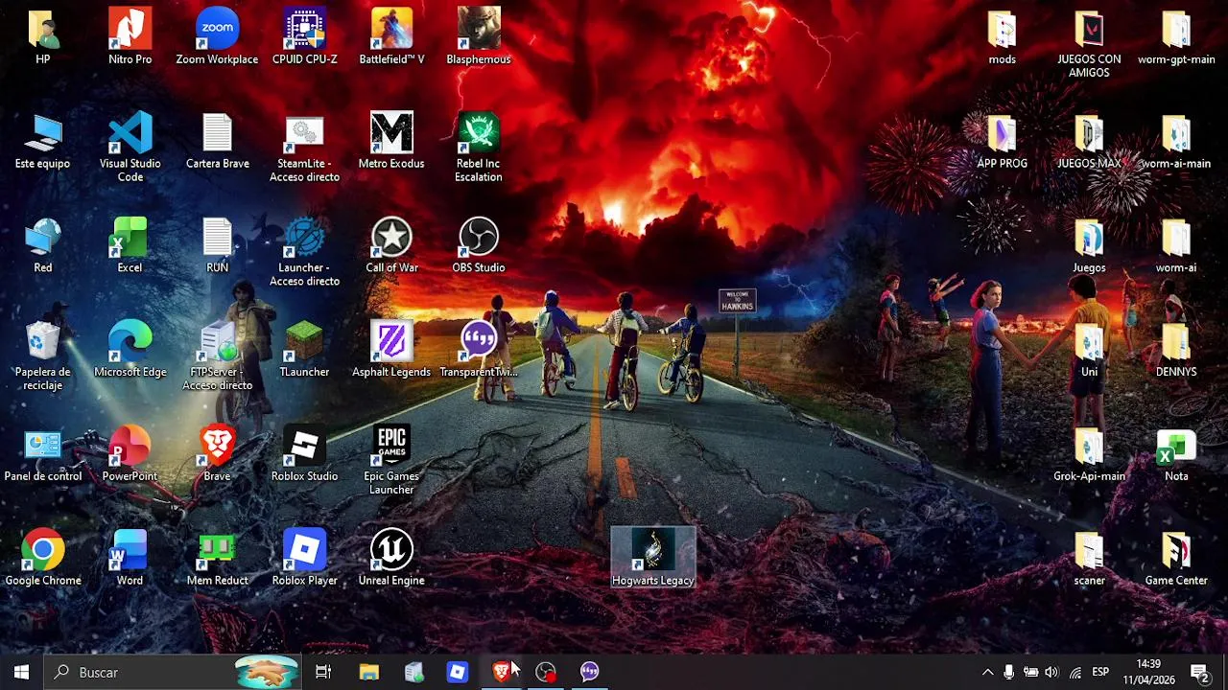Select the Hogwarts Legacy shortcut
The width and height of the screenshot is (1228, 690).
coord(652,559)
